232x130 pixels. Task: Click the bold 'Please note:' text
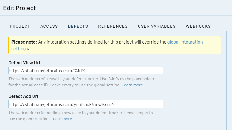[x=24, y=42]
